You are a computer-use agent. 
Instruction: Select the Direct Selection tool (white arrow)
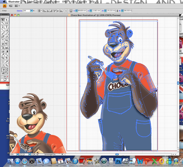6,20
